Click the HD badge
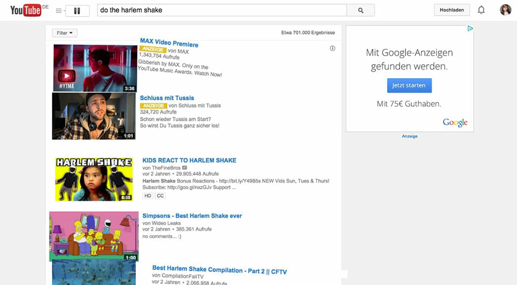The image size is (517, 285). (148, 196)
